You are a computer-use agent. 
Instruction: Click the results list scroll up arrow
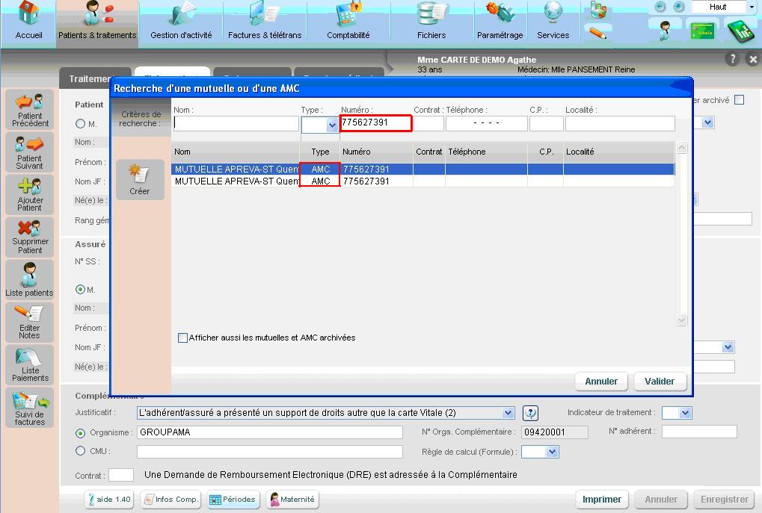(x=682, y=148)
